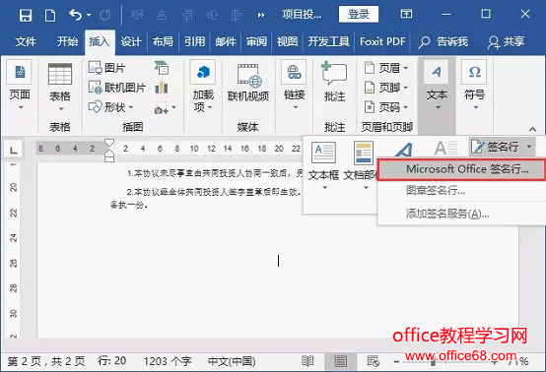This screenshot has width=546, height=372.
Task: Open the 文档部件 quick parts menu
Action: pos(361,165)
